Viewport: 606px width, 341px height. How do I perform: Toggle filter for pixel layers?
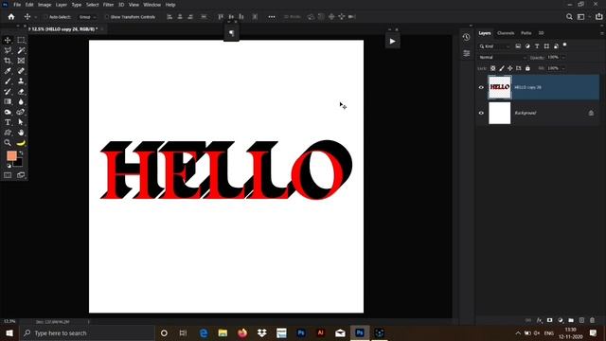pos(518,46)
